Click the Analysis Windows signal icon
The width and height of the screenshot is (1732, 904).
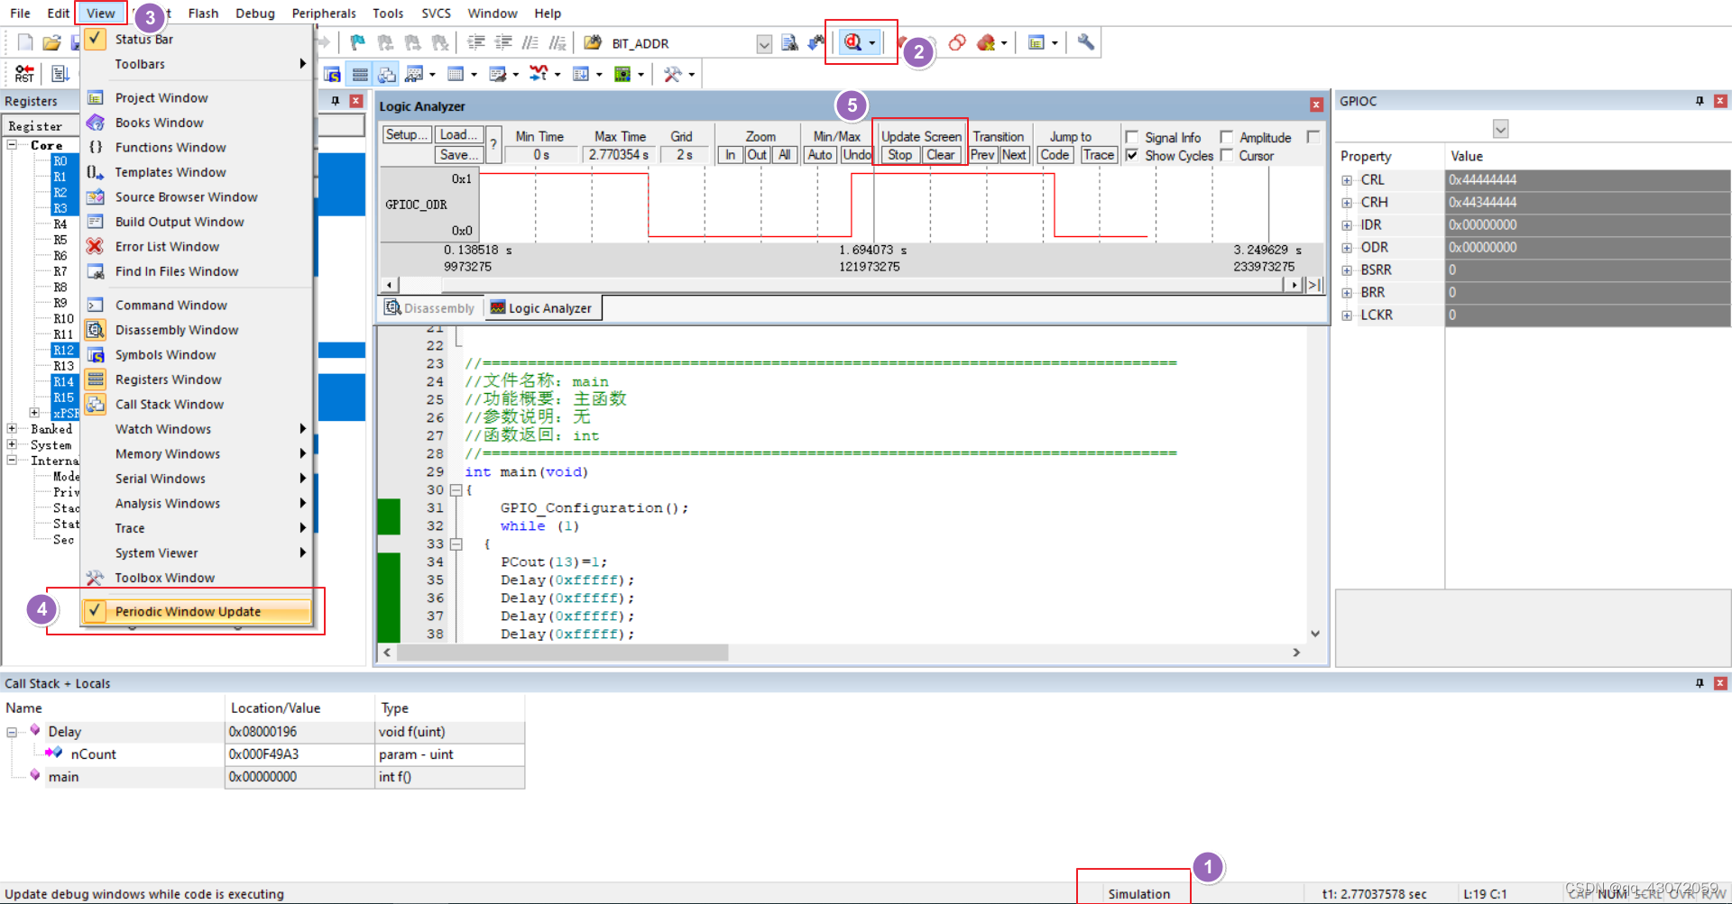pos(538,74)
